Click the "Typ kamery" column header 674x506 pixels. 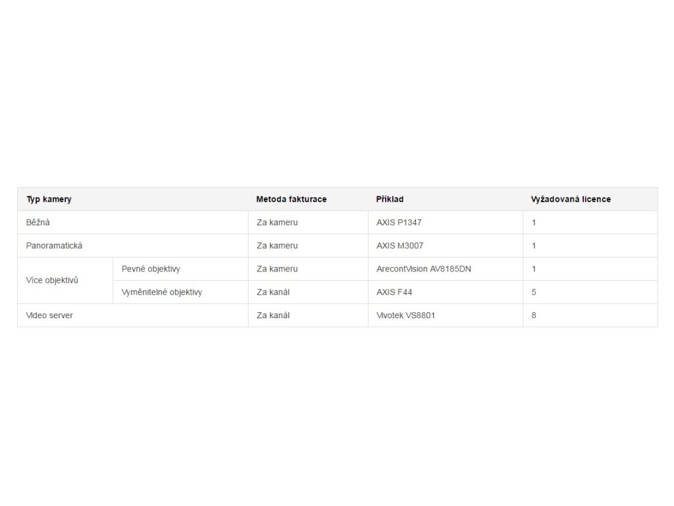coord(49,199)
